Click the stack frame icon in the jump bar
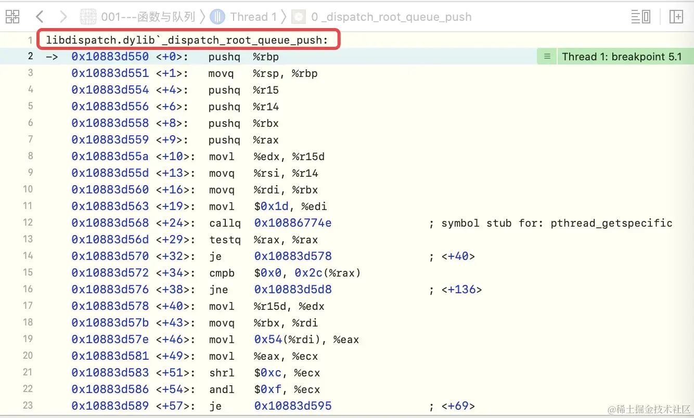This screenshot has width=694, height=418. coord(299,17)
